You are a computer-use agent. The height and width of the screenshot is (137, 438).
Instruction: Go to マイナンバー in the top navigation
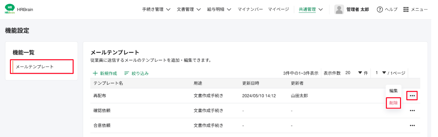[x=250, y=10]
